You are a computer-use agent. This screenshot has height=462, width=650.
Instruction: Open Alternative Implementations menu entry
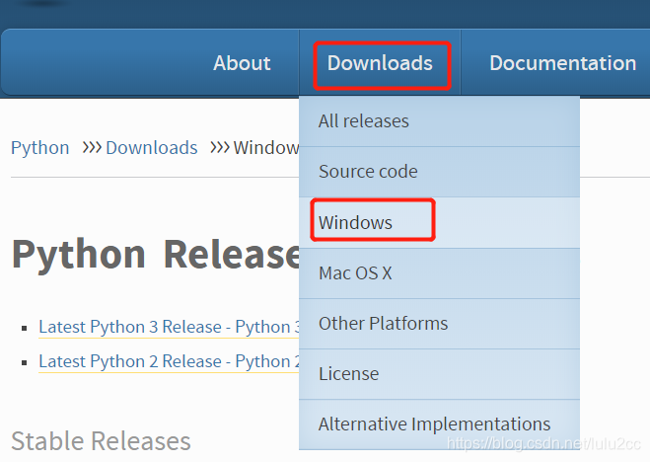pyautogui.click(x=439, y=424)
